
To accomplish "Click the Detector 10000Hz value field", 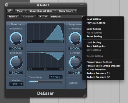I will coord(16,48).
